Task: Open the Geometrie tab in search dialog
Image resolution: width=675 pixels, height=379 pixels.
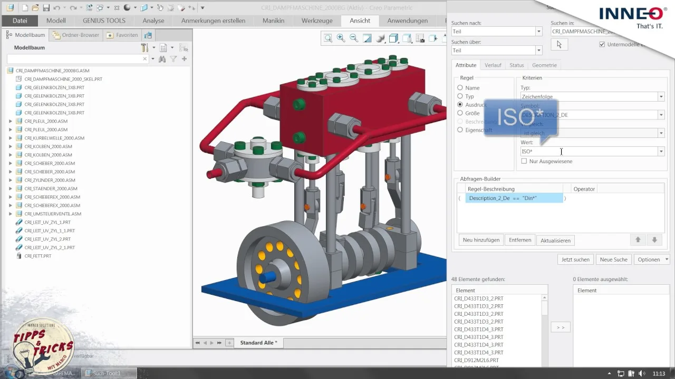Action: point(544,65)
